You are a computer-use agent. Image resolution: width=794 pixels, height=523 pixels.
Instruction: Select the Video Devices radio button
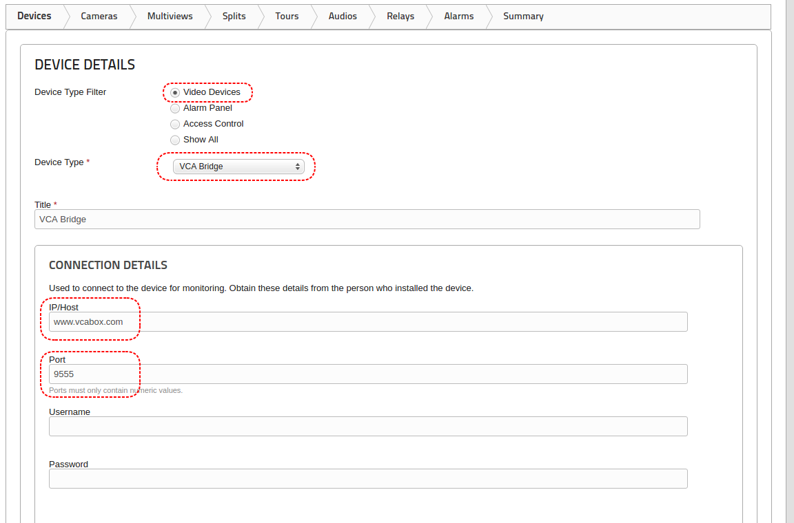(x=174, y=93)
